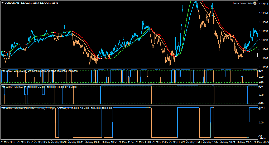Screen dimensions: 269x145
Task: Click the EURUSD,M1 chart title text
Action: tap(12, 3)
